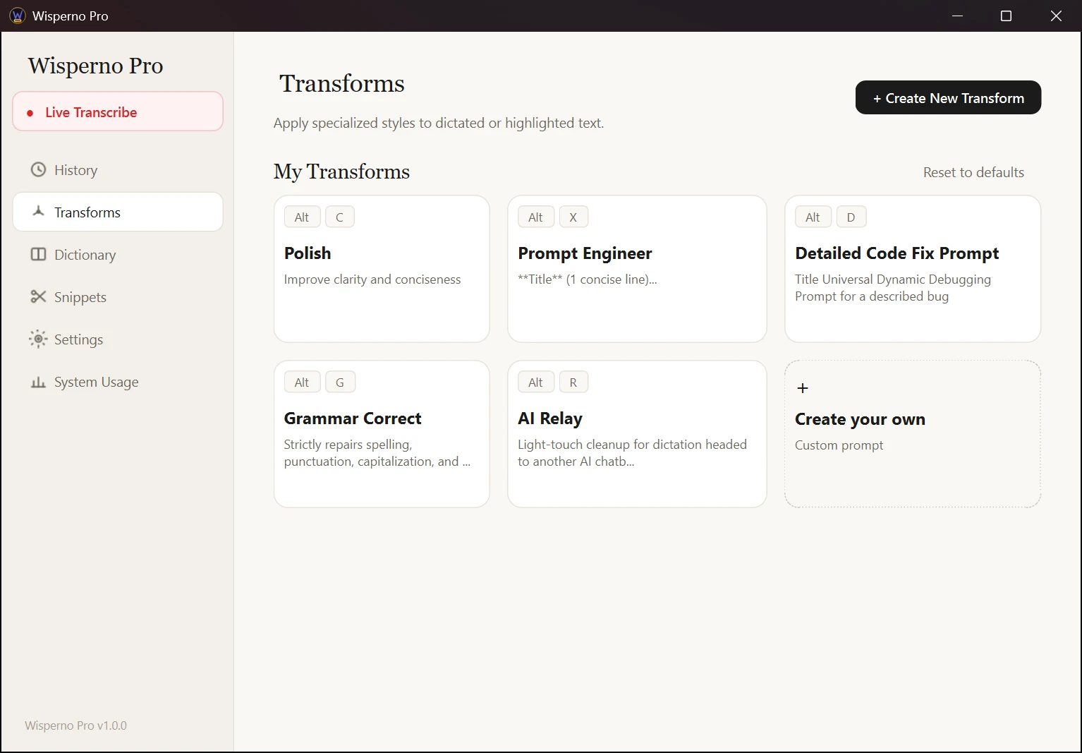Minimize the Wisperno Pro window
1082x753 pixels.
tap(957, 16)
